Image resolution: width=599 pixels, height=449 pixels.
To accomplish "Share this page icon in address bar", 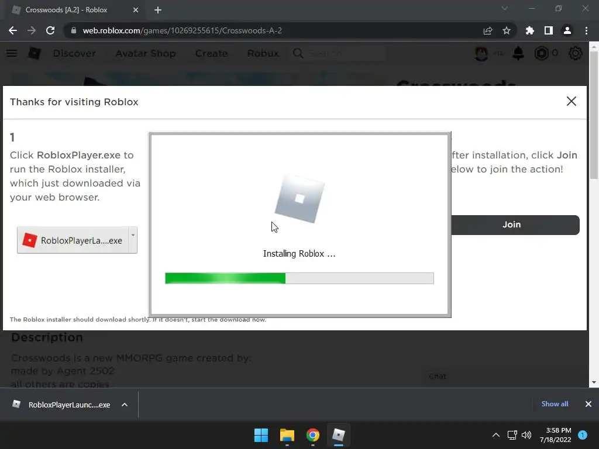I will pos(488,30).
